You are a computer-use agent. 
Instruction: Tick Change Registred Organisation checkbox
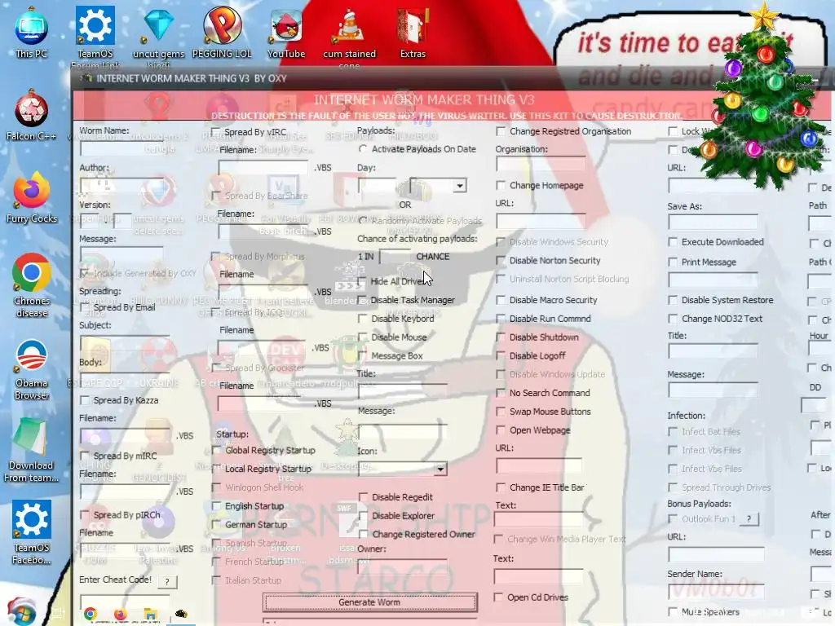click(500, 131)
